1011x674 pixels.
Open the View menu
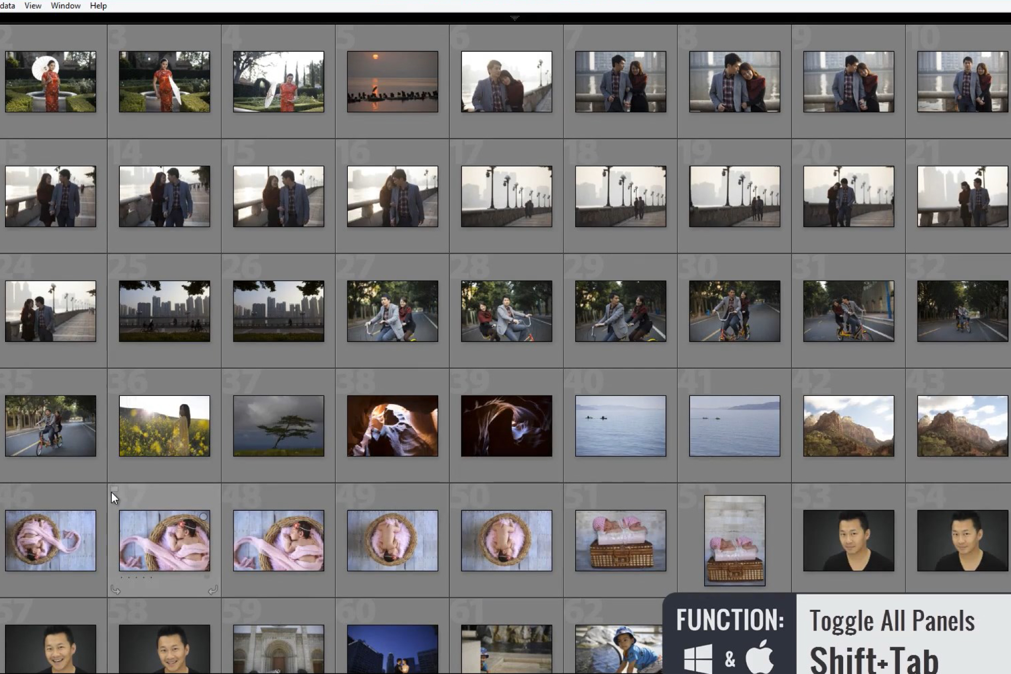(x=33, y=6)
